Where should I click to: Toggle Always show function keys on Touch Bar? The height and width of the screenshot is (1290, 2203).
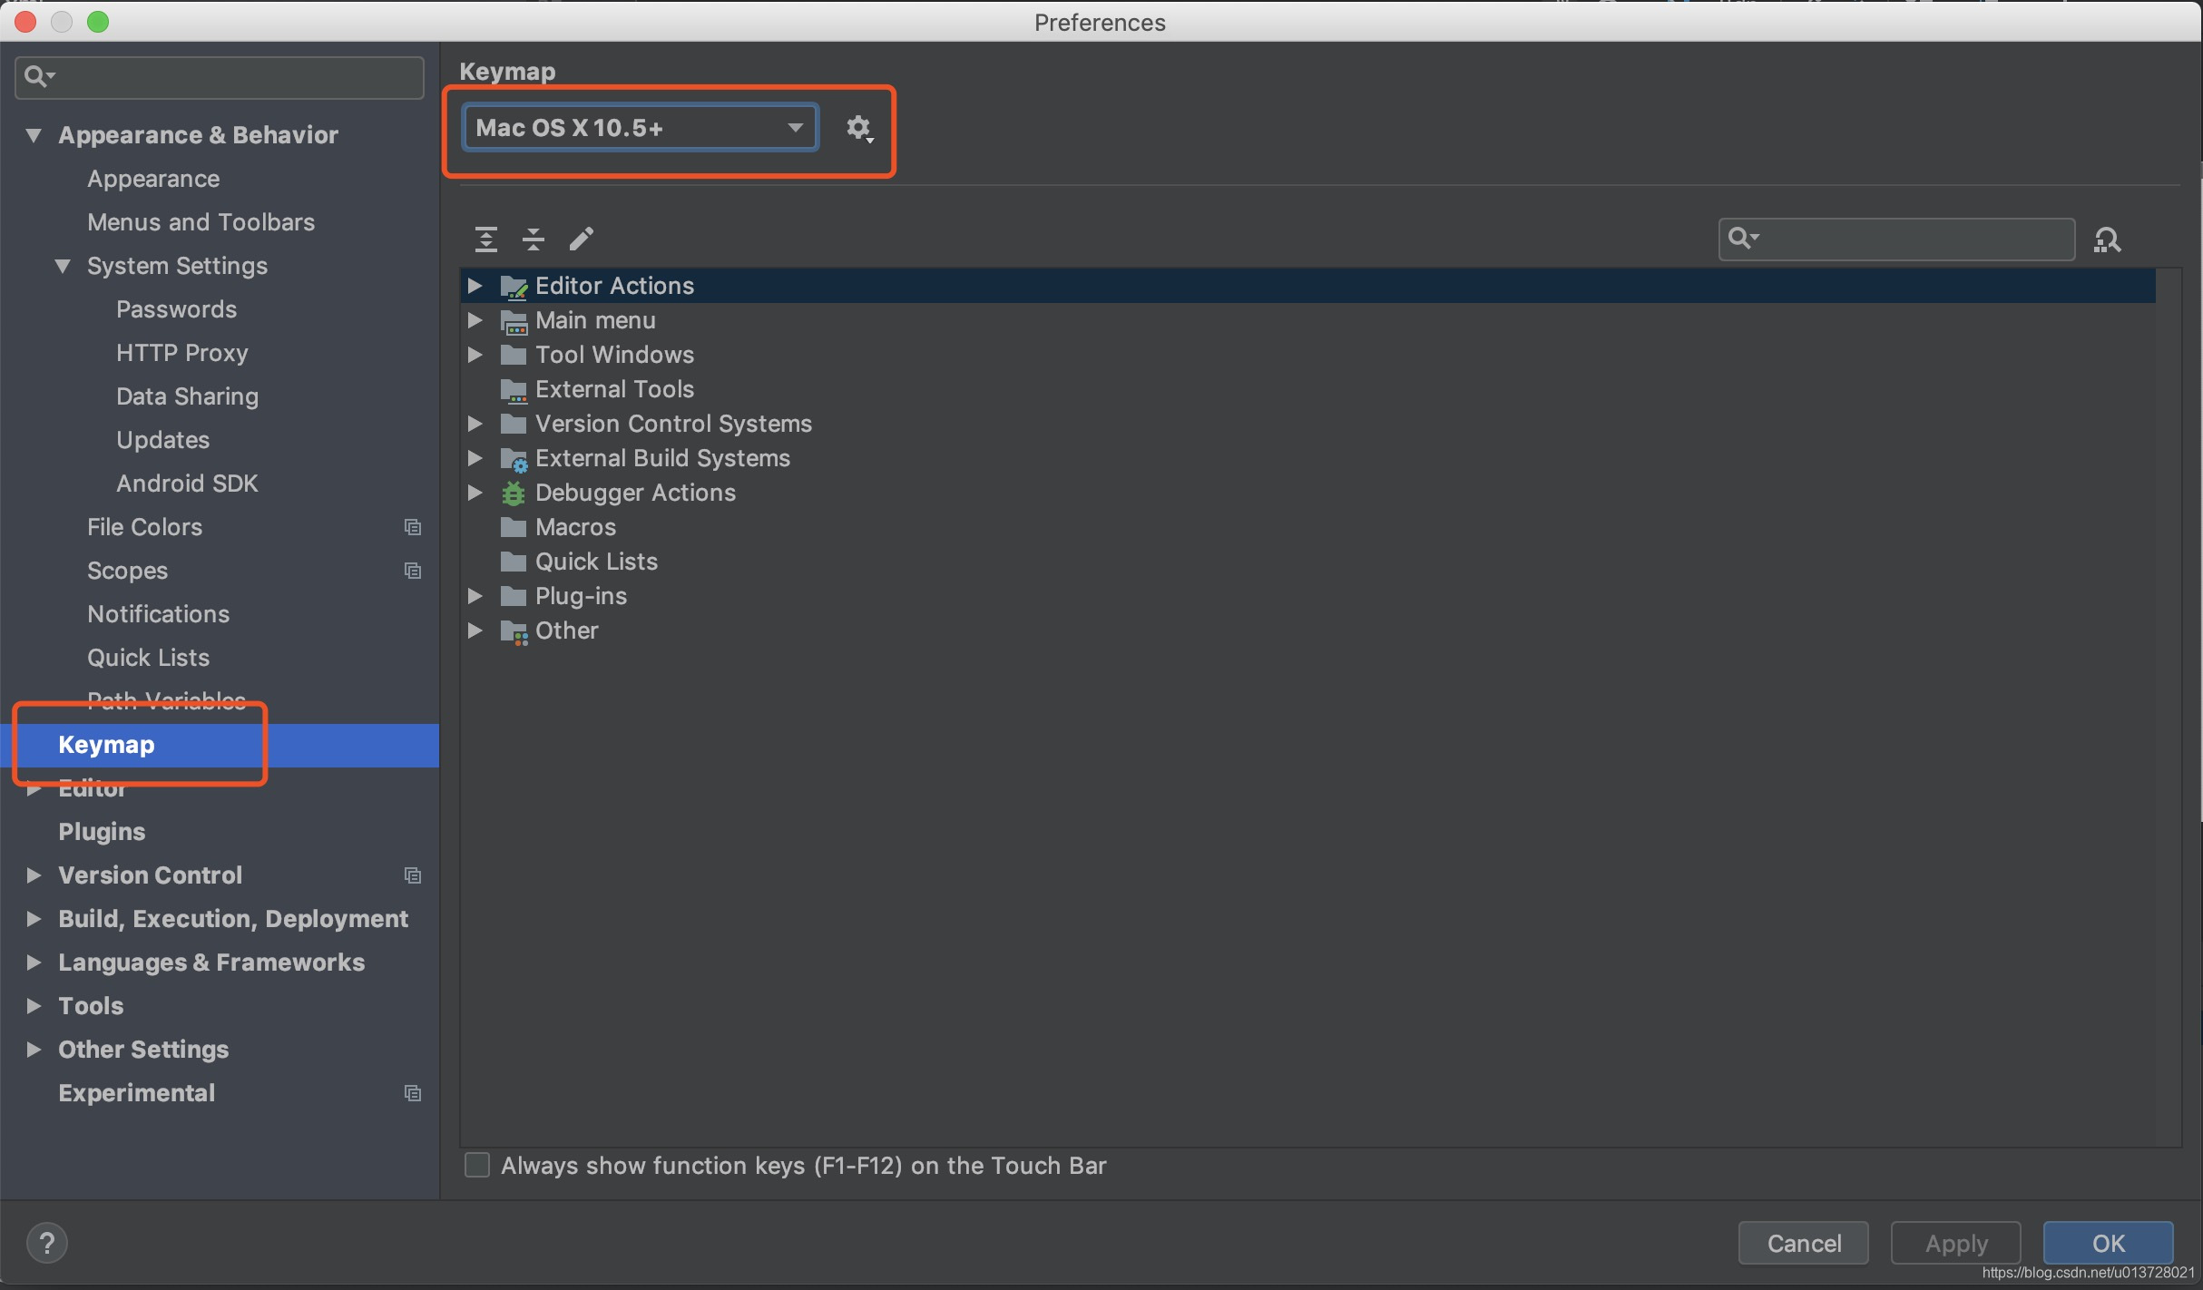(476, 1166)
